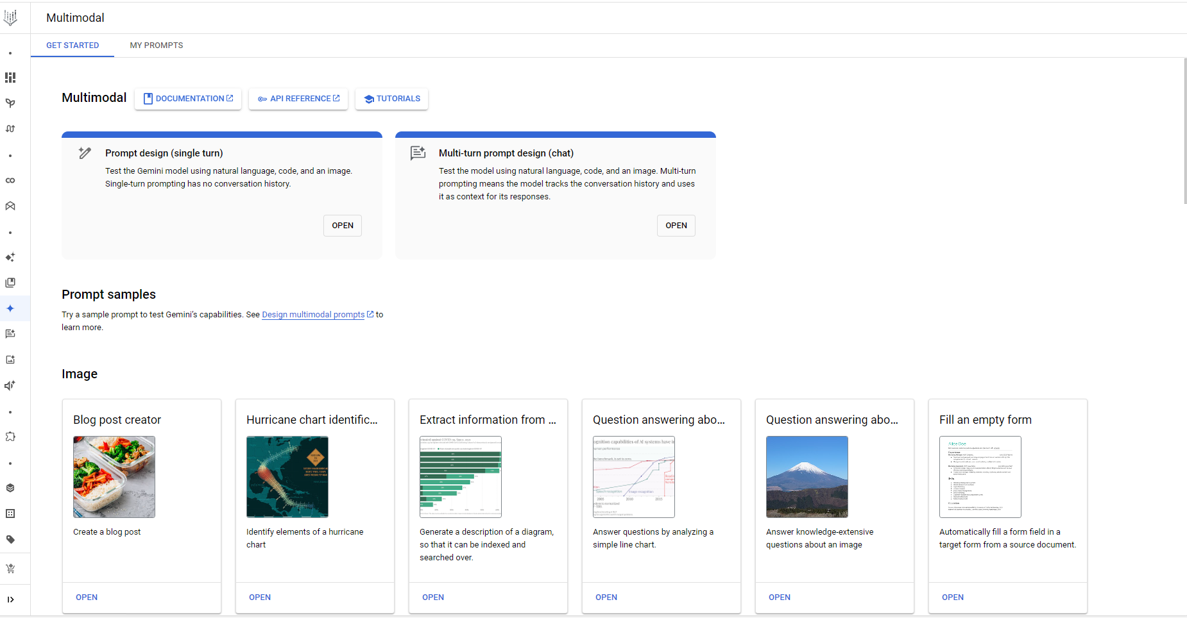
Task: Switch to the My Prompts tab
Action: coord(156,46)
